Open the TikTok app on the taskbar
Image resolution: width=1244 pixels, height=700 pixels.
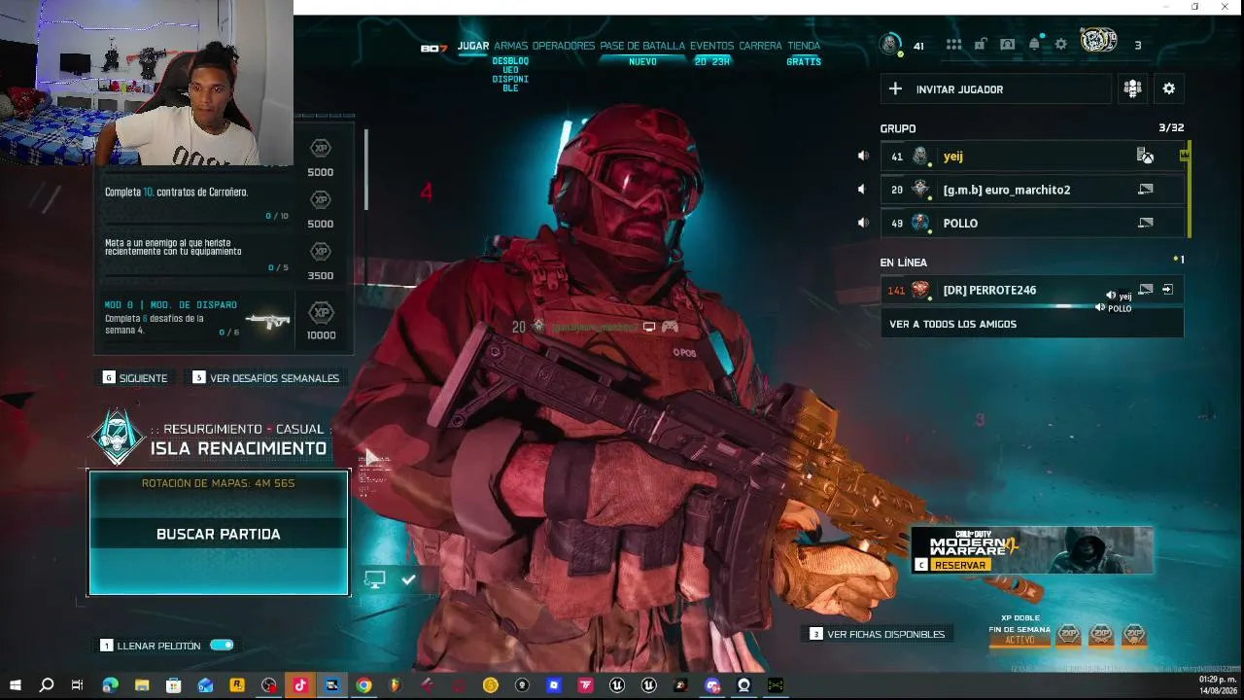pos(300,685)
